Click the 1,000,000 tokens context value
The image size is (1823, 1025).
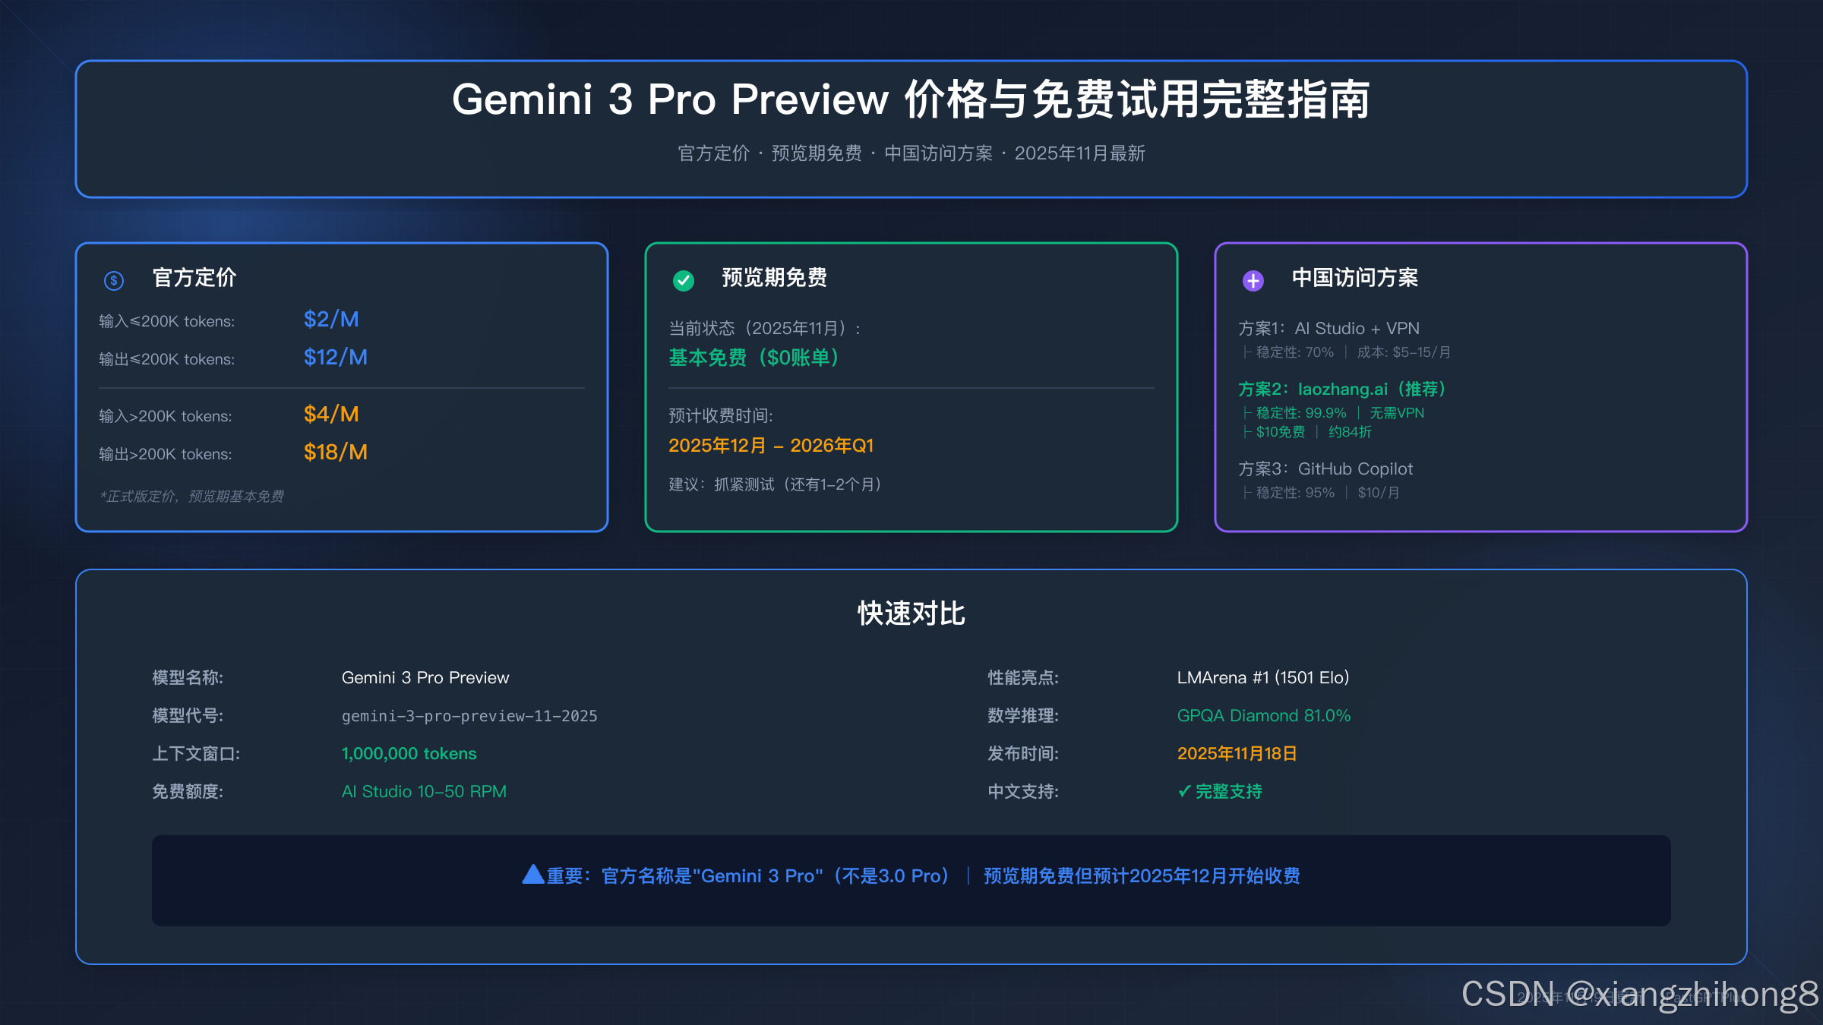pyautogui.click(x=409, y=753)
